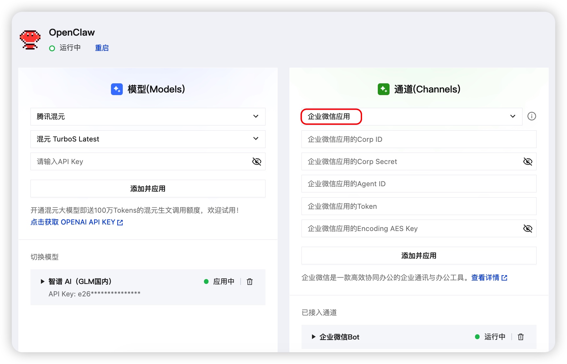Delete the 智谱 AI model entry

250,282
